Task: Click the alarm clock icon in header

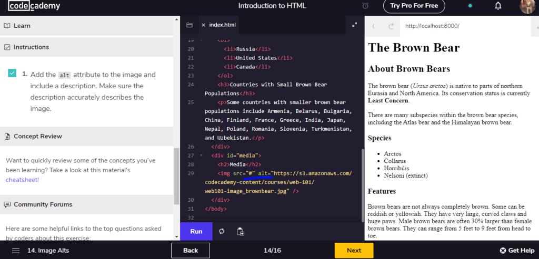Action: (366, 6)
